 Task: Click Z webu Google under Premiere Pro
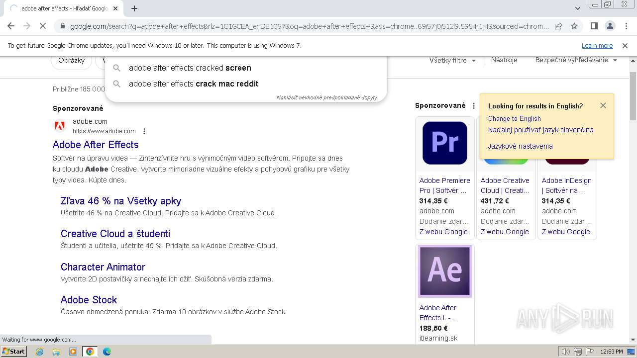[443, 232]
